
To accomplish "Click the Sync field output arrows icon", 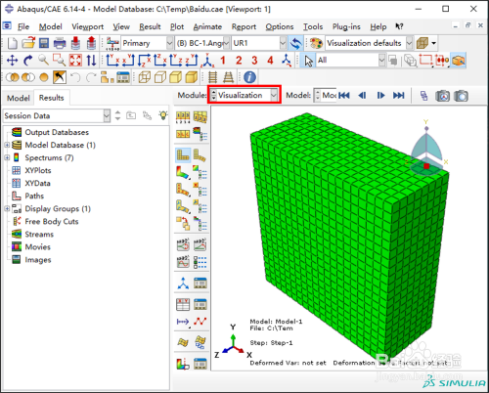I will point(295,43).
